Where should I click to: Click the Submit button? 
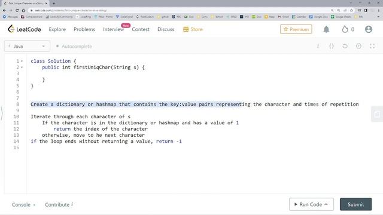coord(355,204)
